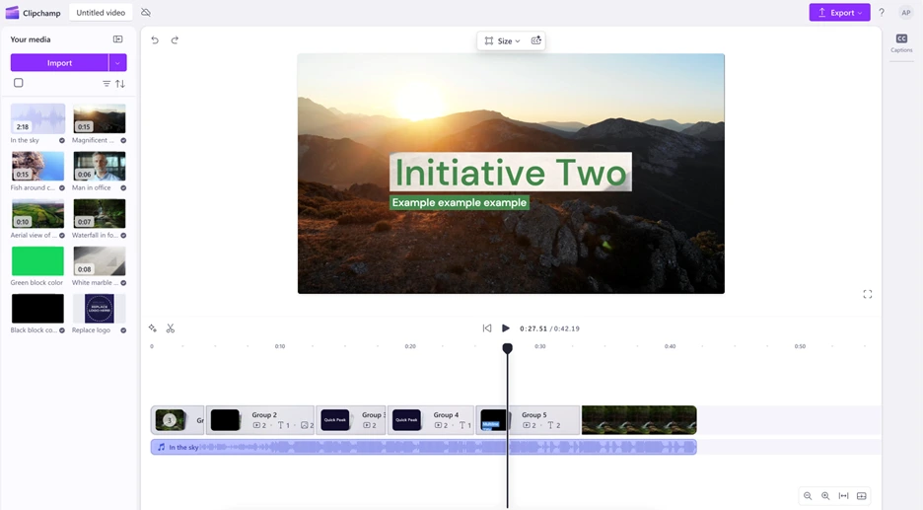The height and width of the screenshot is (510, 923).
Task: Enter fullscreen preview mode
Action: pos(868,294)
